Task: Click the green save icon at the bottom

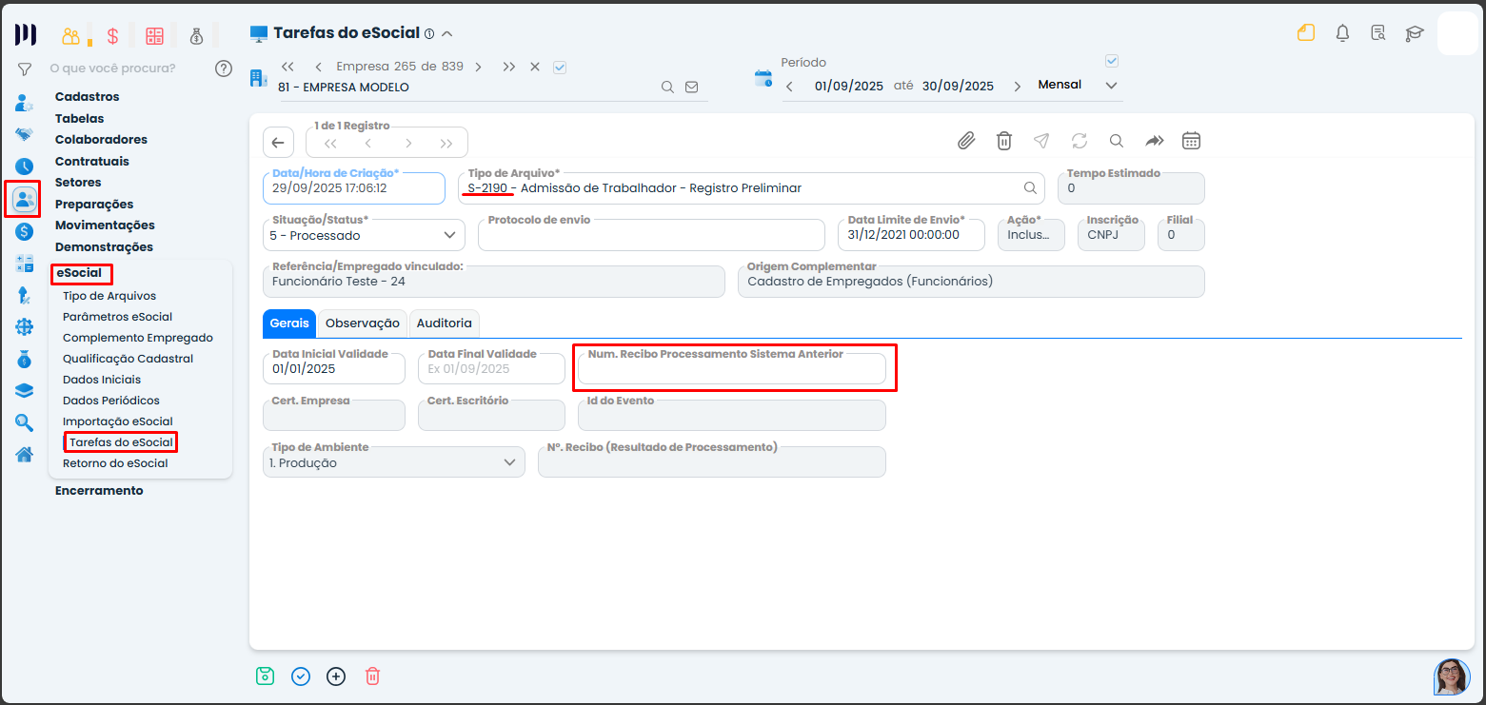Action: tap(265, 676)
